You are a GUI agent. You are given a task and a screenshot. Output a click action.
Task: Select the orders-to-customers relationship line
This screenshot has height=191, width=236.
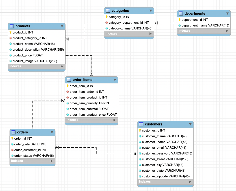(96, 151)
